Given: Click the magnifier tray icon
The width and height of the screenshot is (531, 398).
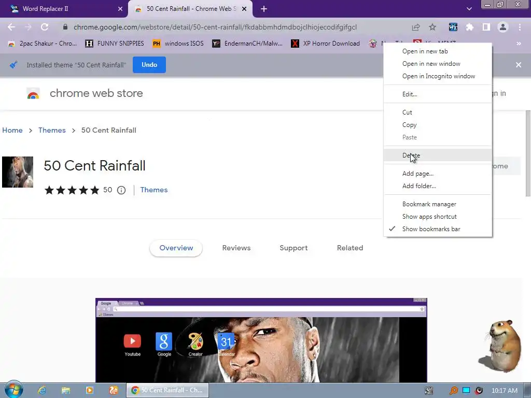Looking at the screenshot, I should 453,391.
